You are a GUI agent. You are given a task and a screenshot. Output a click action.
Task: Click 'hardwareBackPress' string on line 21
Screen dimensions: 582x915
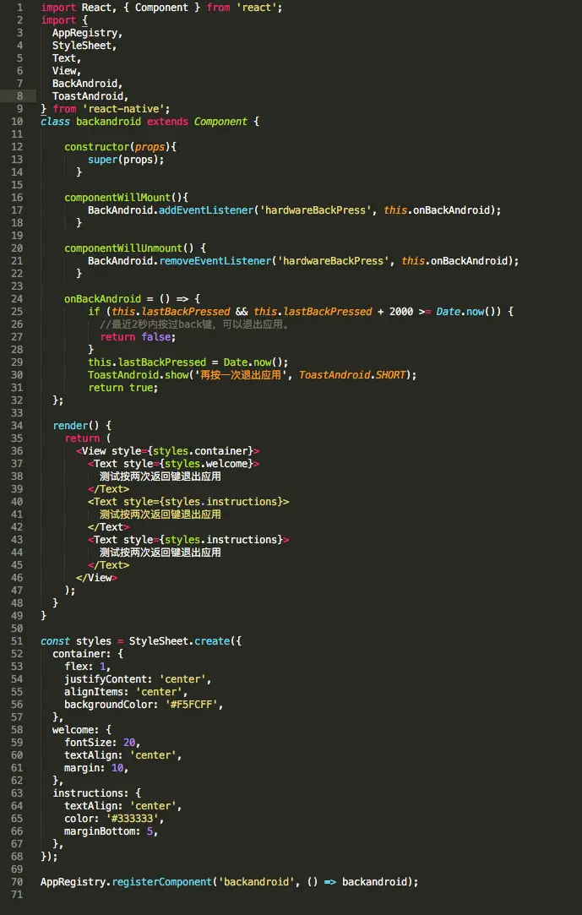pyautogui.click(x=333, y=261)
